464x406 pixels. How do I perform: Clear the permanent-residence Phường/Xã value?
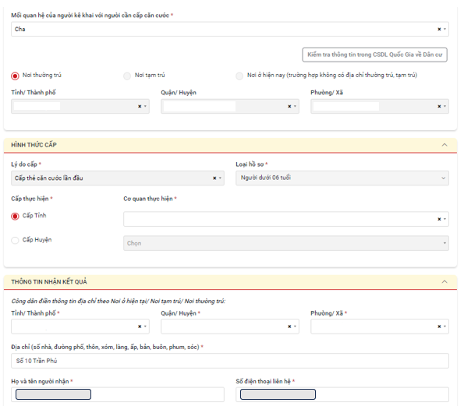(439, 106)
